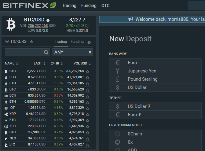205x151 pixels.
Task: Sort tickers by NAME column
Action: (12, 64)
